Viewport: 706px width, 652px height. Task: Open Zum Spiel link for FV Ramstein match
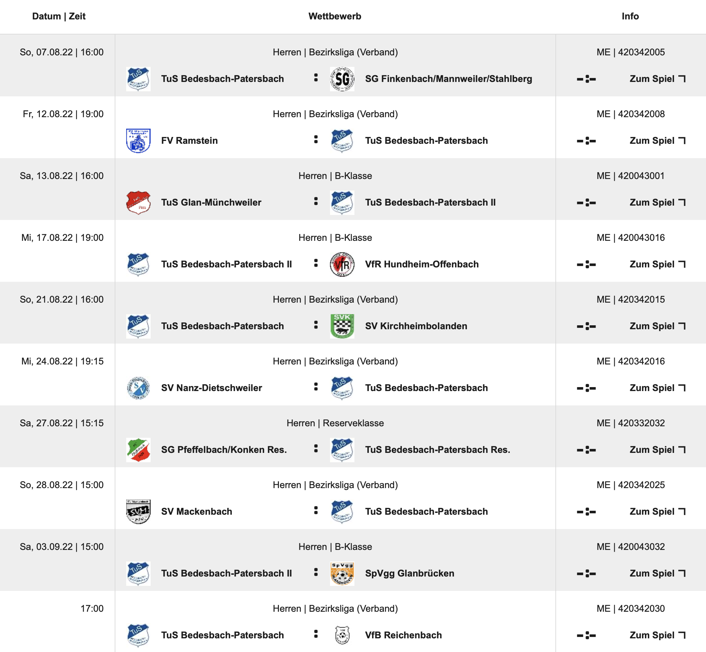[657, 141]
